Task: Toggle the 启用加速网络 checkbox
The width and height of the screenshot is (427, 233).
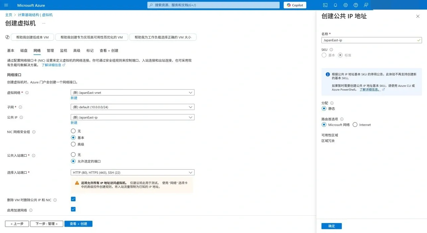Action: (x=73, y=209)
